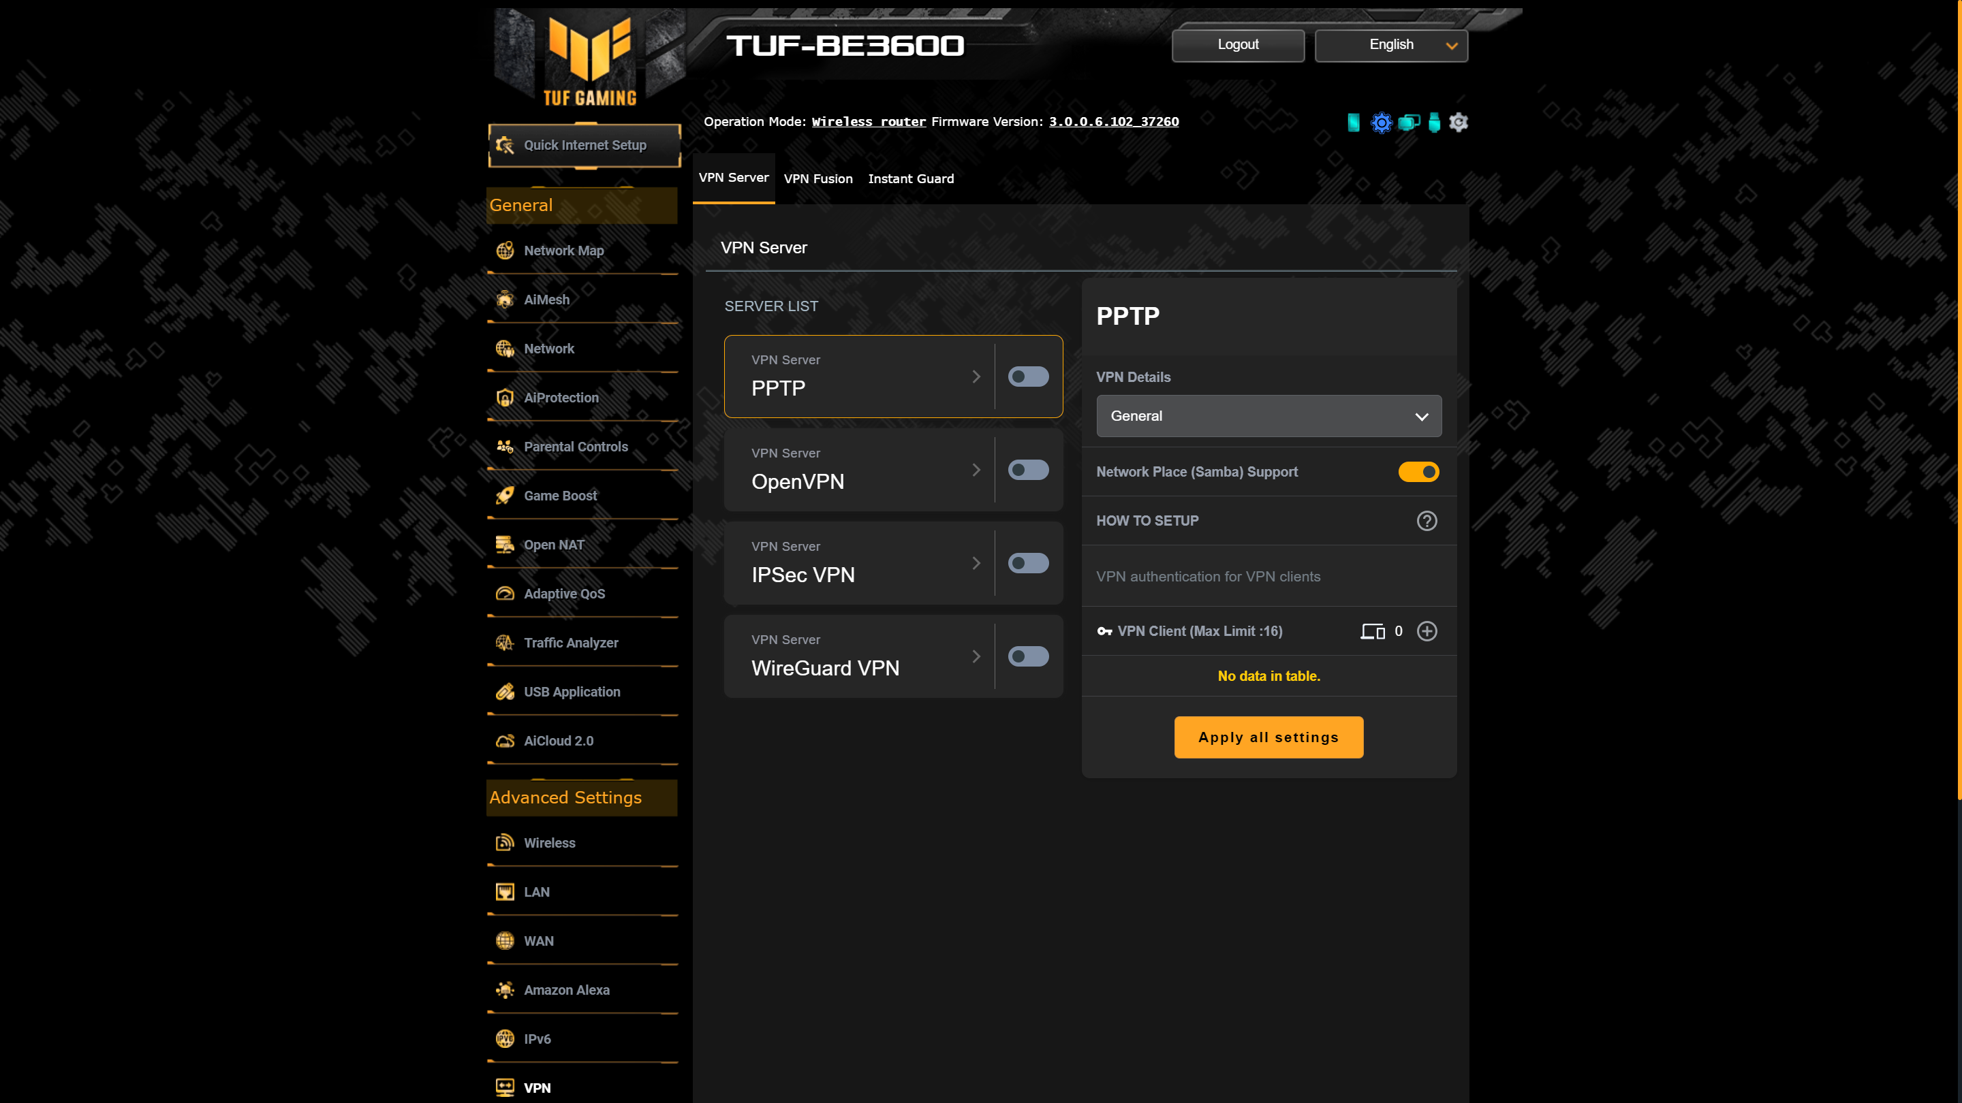
Task: Toggle the OpenVPN Server switch
Action: click(1027, 470)
